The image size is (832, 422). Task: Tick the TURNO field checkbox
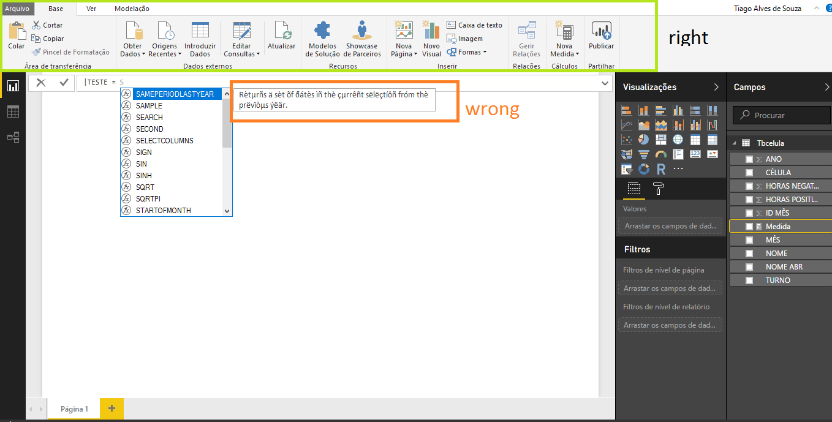(749, 281)
